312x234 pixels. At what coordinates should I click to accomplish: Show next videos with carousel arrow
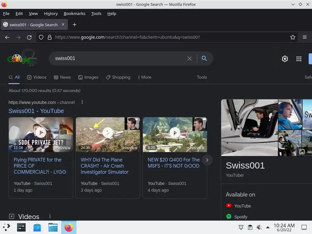click(x=207, y=160)
